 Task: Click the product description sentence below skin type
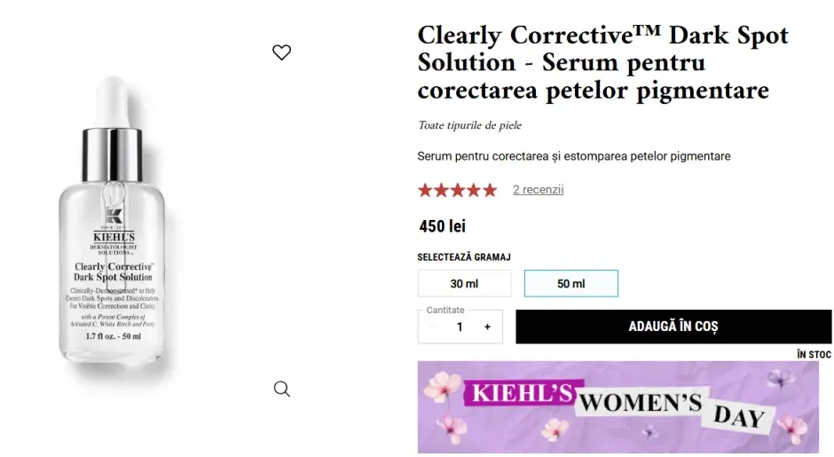click(x=573, y=156)
